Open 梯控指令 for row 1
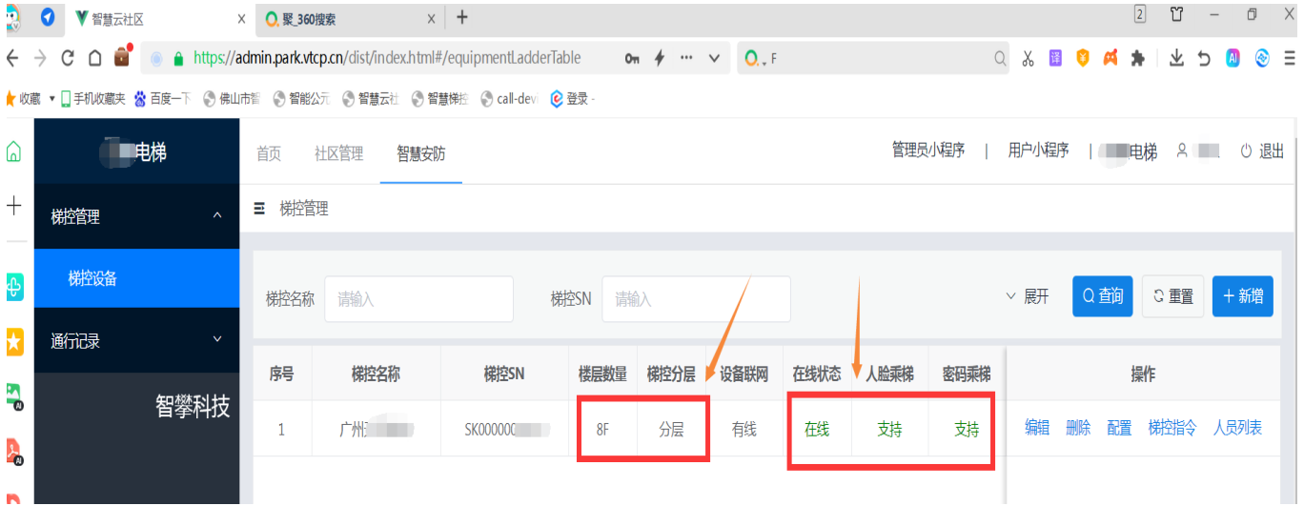 pos(1172,428)
